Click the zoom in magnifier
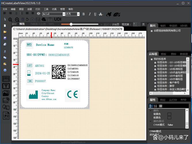 (x=10, y=20)
